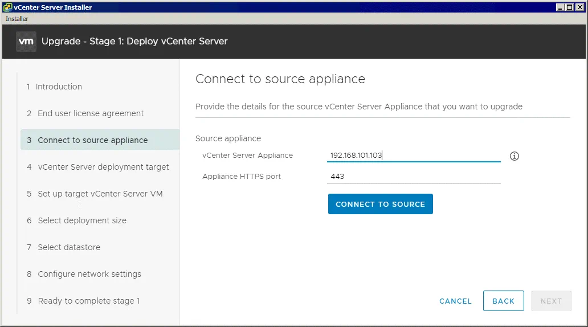The height and width of the screenshot is (327, 588).
Task: Click the Cancel button
Action: 455,301
